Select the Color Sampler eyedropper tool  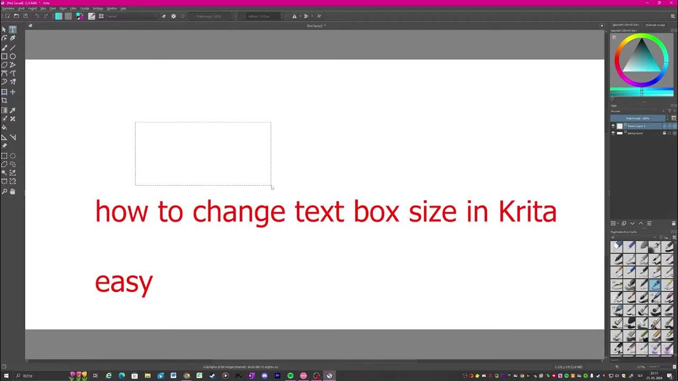coord(13,110)
